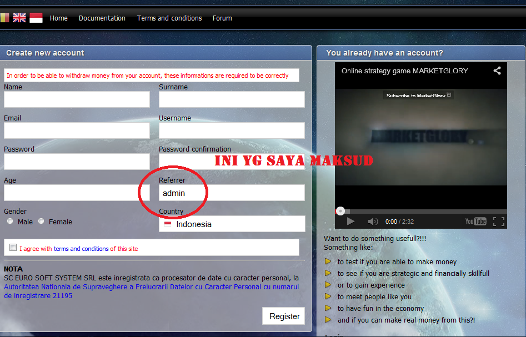Click 'to have fun in the economy' text

coord(380,309)
